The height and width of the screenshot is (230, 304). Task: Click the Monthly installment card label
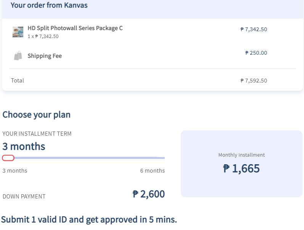pyautogui.click(x=241, y=155)
